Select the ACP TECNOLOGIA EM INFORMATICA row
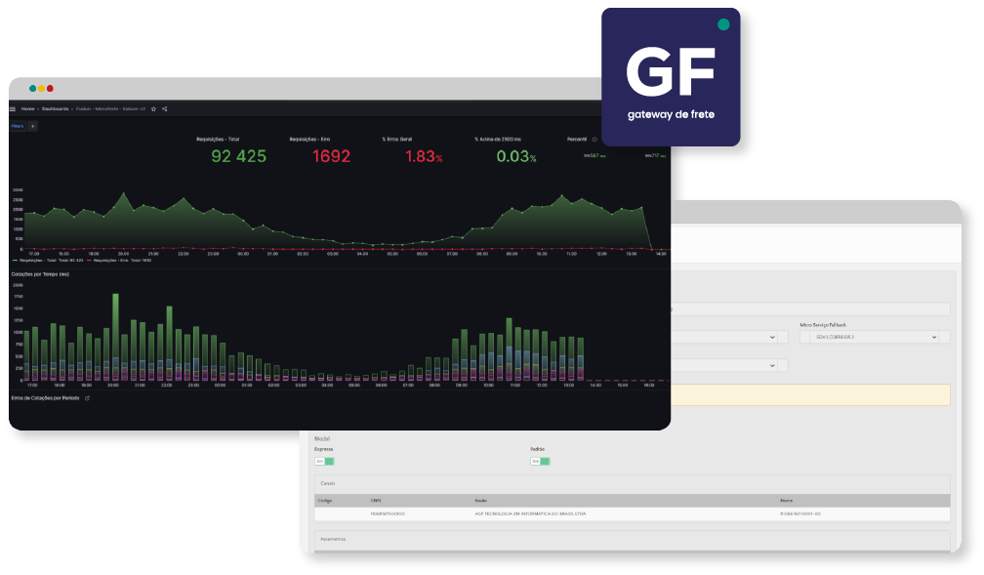Viewport: 984px width, 575px height. 632,514
